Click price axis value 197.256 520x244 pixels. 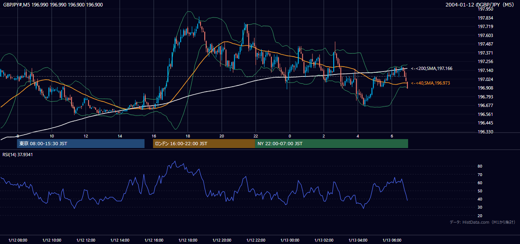pyautogui.click(x=486, y=61)
